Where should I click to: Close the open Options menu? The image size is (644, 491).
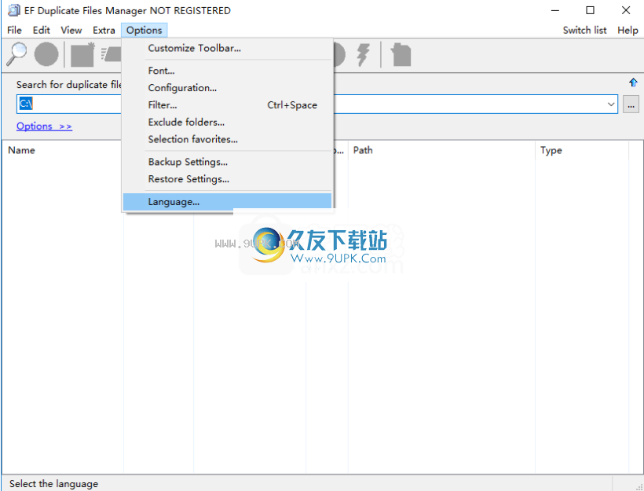145,30
